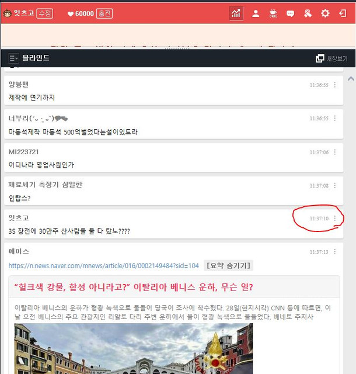
Task: Click the 블라인드 panel title
Action: [36, 58]
